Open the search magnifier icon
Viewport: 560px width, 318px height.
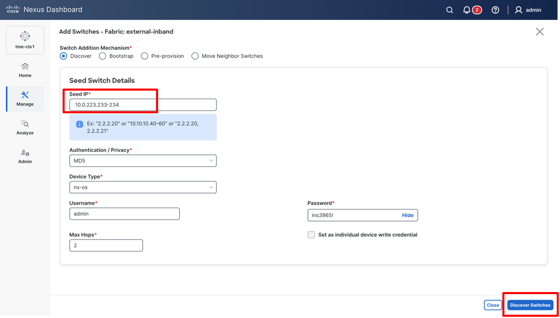(450, 10)
